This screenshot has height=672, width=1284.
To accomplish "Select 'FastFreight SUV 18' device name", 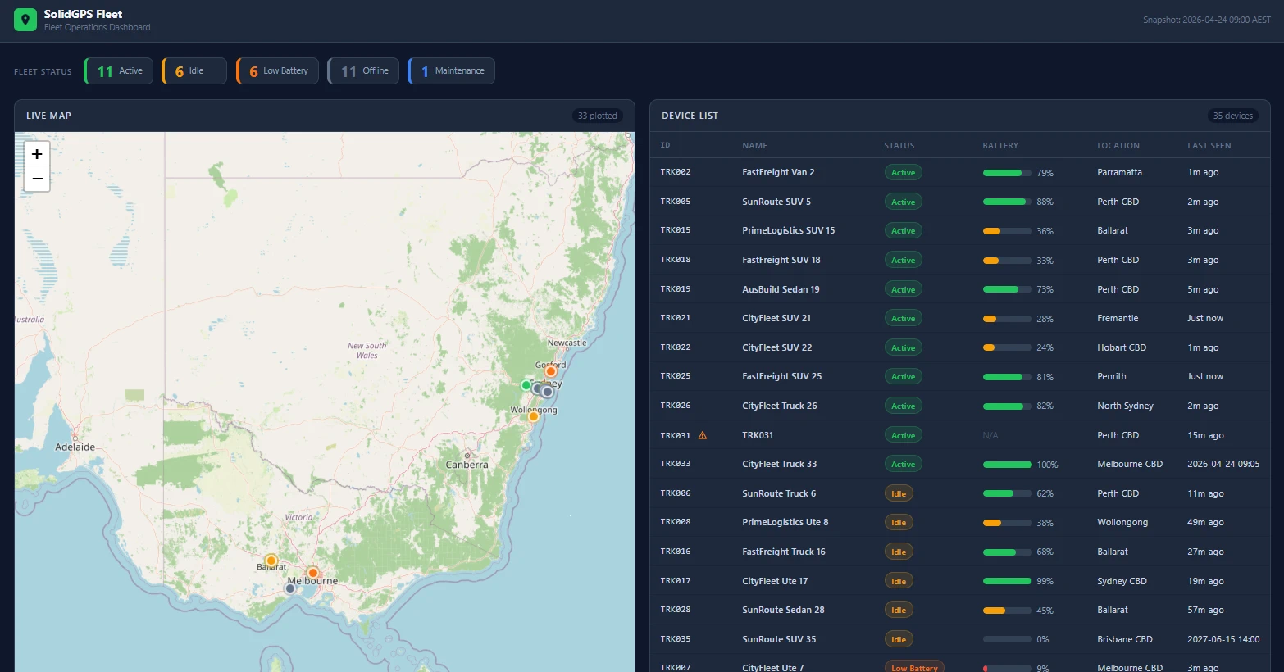I will click(x=781, y=260).
